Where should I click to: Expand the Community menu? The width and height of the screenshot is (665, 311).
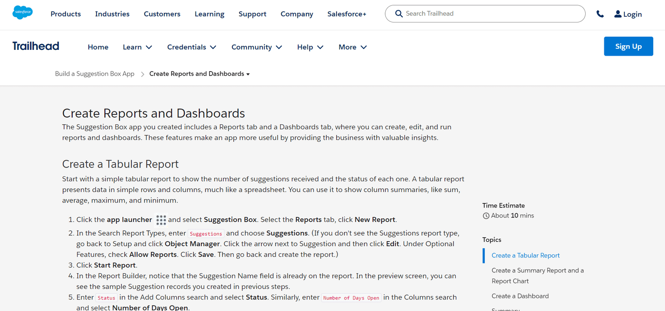256,47
